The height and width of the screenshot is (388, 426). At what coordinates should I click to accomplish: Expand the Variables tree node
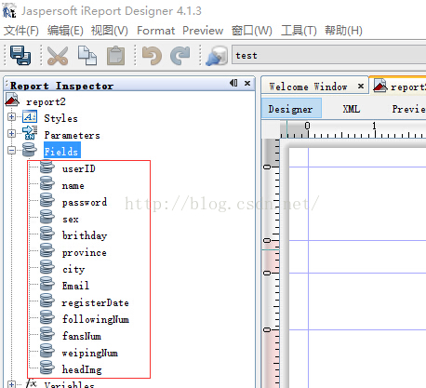11,384
